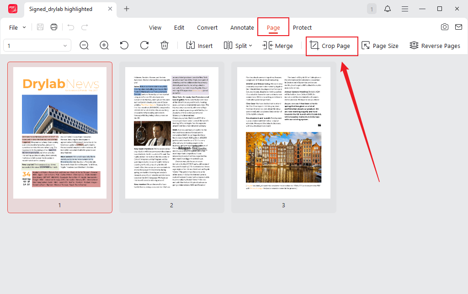Zoom out using the magnifier minus icon
Image resolution: width=468 pixels, height=294 pixels.
tap(84, 46)
